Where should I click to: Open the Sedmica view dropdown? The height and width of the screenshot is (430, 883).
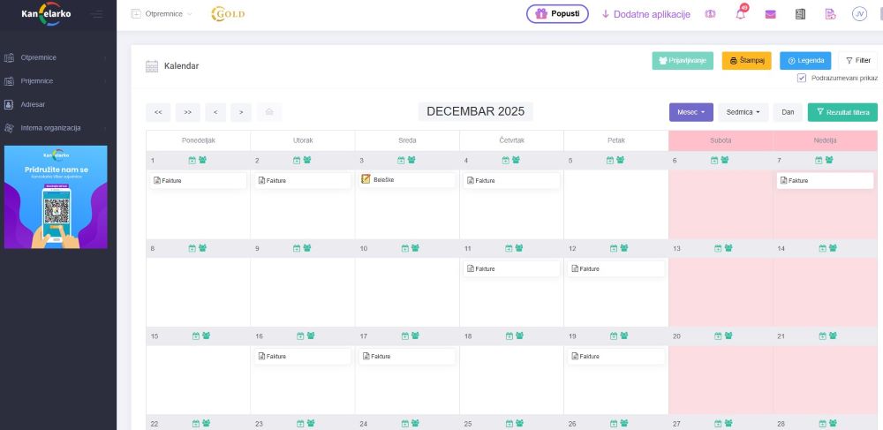[743, 112]
